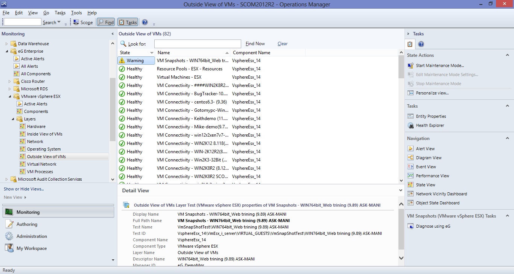
Task: Select the Operating System tree item
Action: [x=44, y=149]
